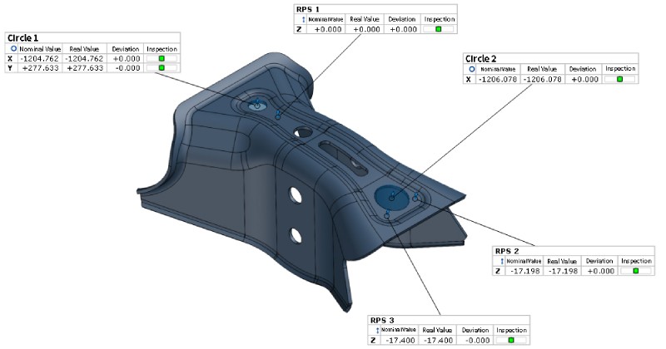Click the RPS 2 point marker on the model

pyautogui.click(x=415, y=197)
